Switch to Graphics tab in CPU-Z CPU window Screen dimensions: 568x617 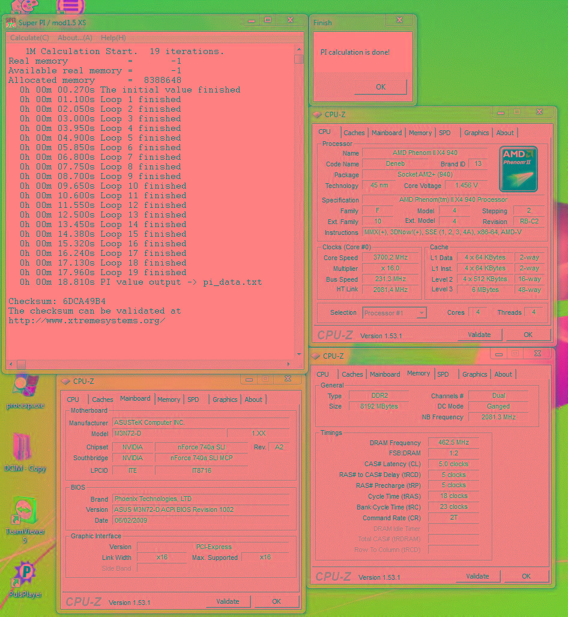click(x=476, y=133)
